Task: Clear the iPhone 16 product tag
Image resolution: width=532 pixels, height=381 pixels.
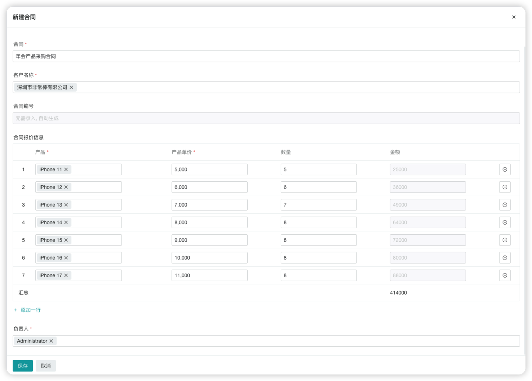Action: pyautogui.click(x=66, y=258)
